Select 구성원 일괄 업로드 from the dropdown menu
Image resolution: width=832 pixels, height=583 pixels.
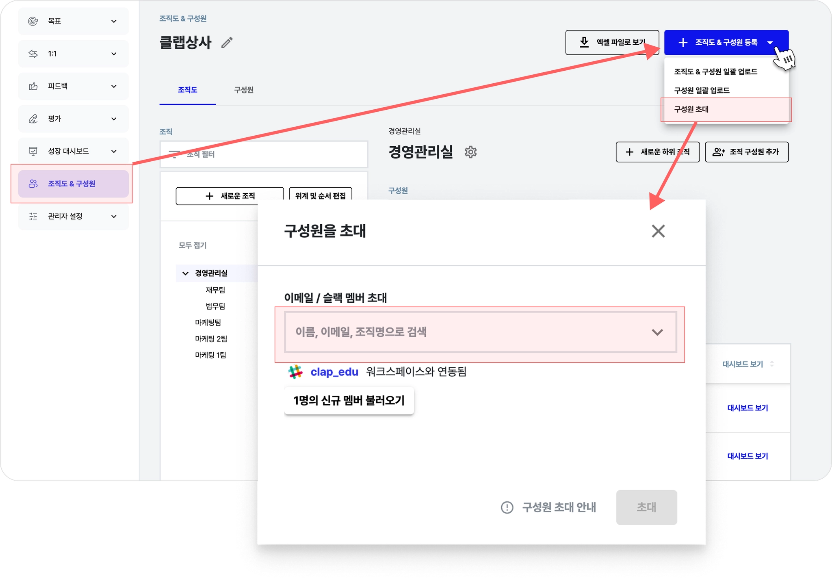702,90
